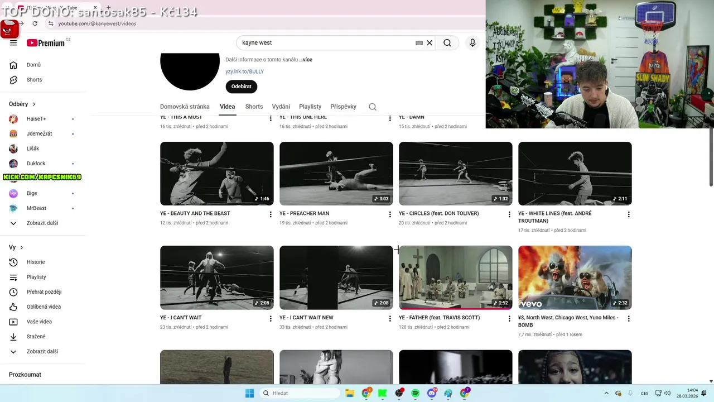Expand Zobrazit další under Vy section
This screenshot has width=714, height=402.
[42, 351]
